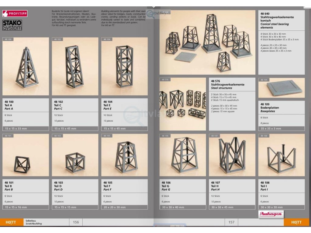Viewport: 311px width, 233px height.
Task: Select the '48 100 Teil A Part A' heading
Action: click(x=9, y=105)
